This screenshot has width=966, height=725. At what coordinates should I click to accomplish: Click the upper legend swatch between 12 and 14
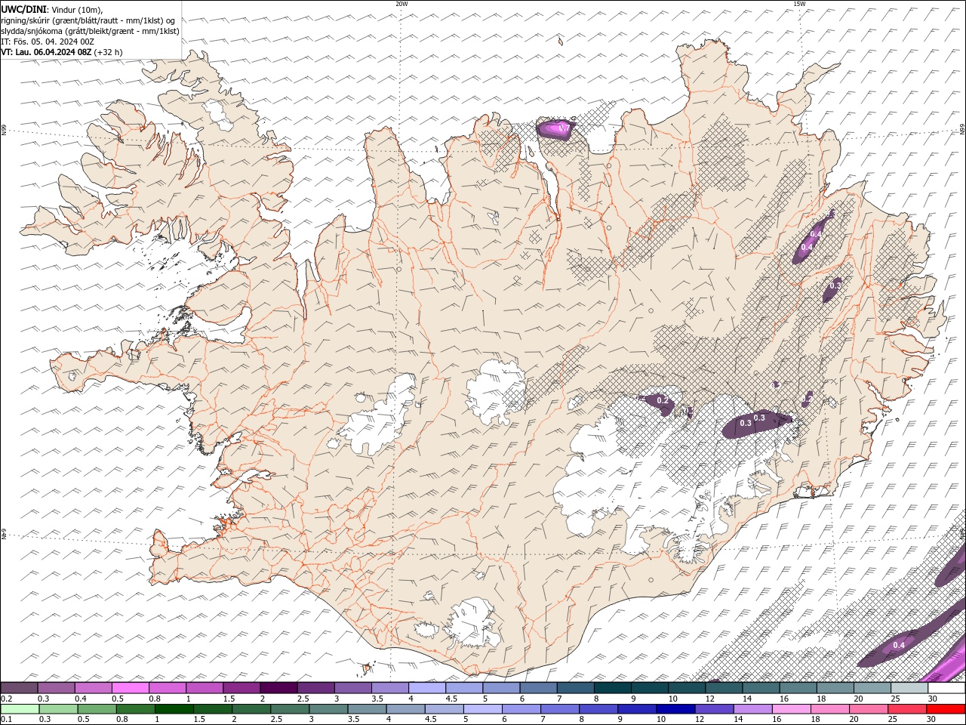724,688
